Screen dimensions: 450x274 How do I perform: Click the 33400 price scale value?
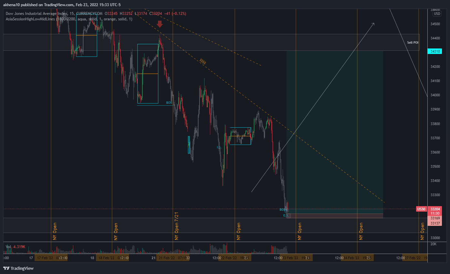point(434,181)
